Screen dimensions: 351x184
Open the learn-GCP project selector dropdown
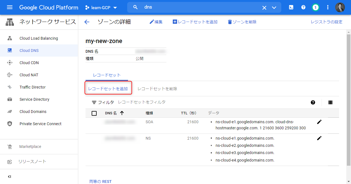(101, 7)
